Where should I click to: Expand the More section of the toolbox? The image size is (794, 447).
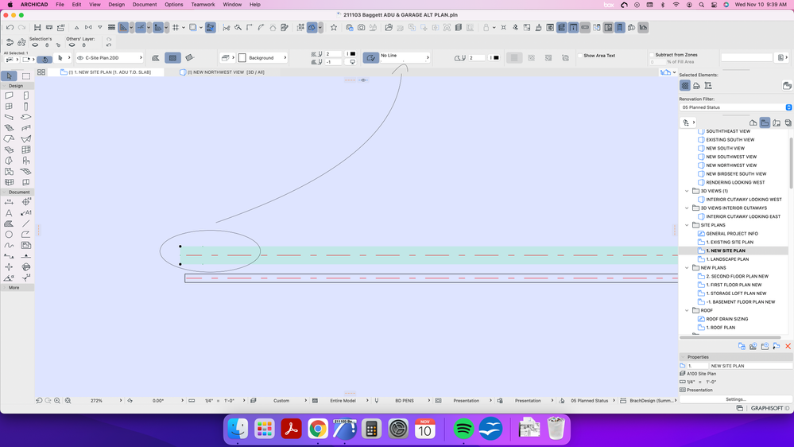pyautogui.click(x=14, y=288)
